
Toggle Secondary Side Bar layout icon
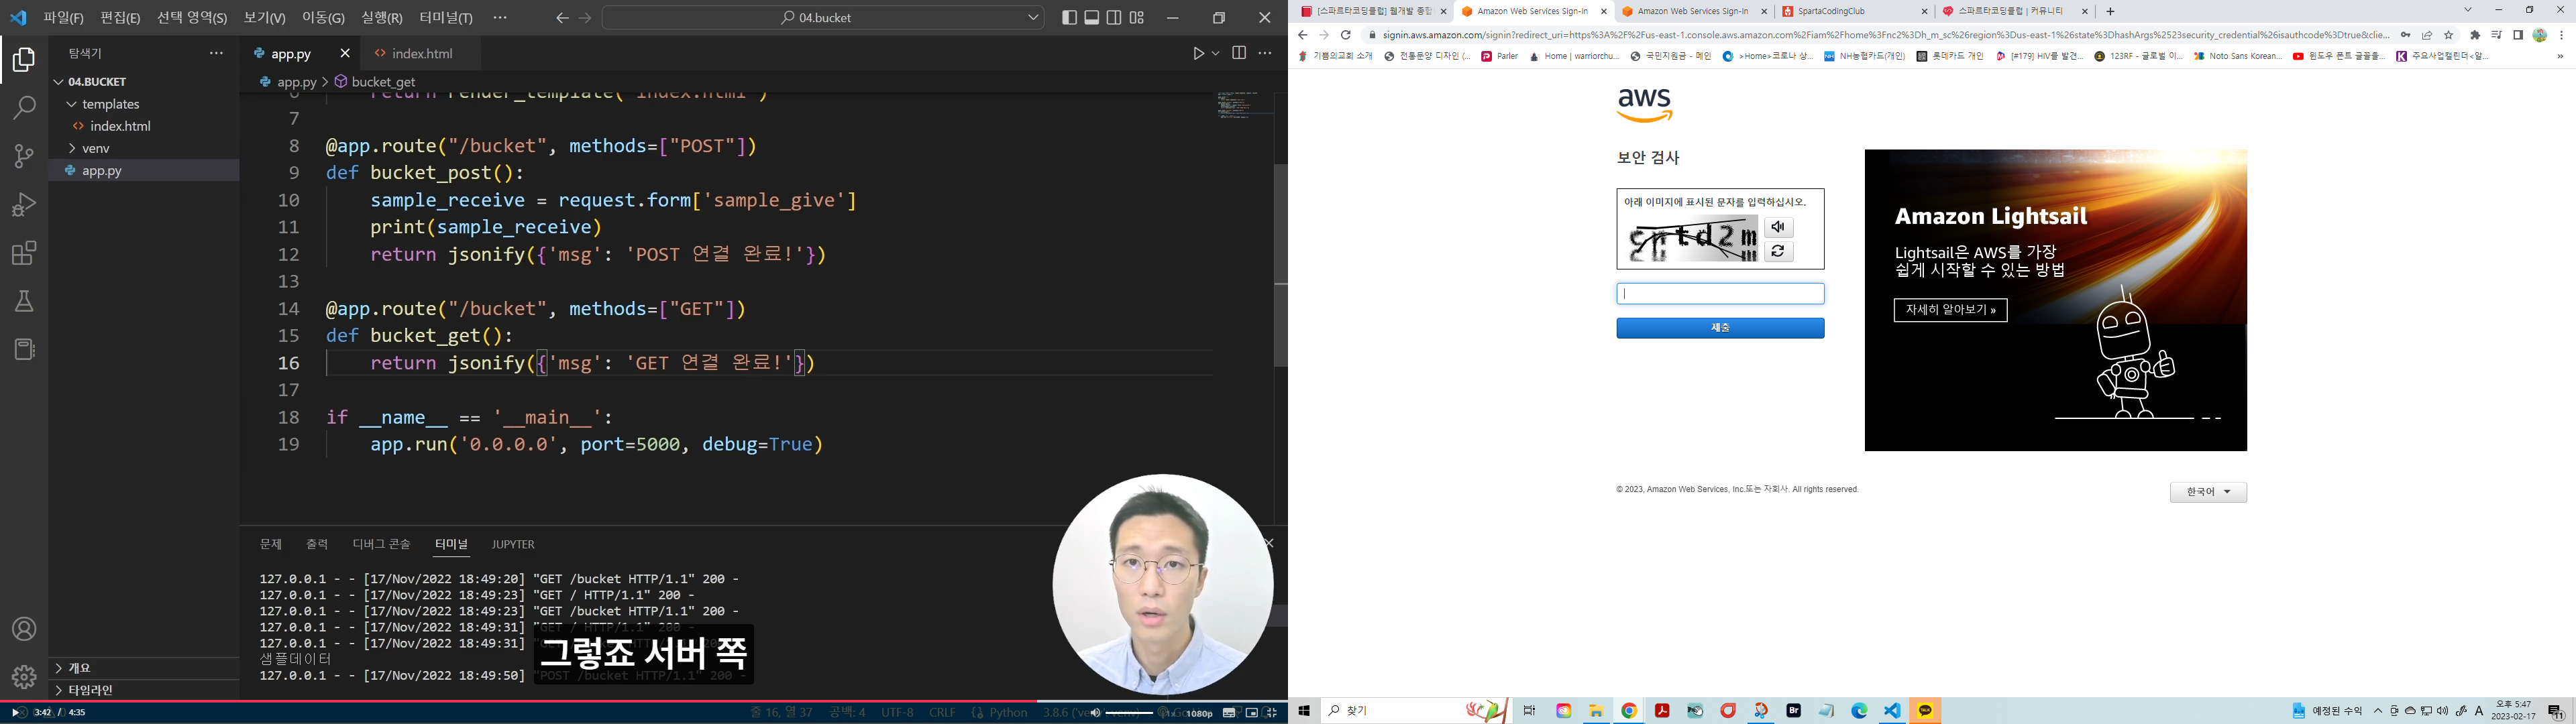coord(1114,18)
